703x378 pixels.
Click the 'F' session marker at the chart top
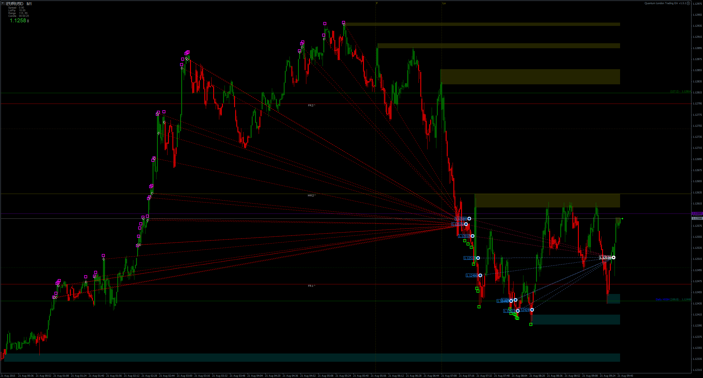coord(377,3)
